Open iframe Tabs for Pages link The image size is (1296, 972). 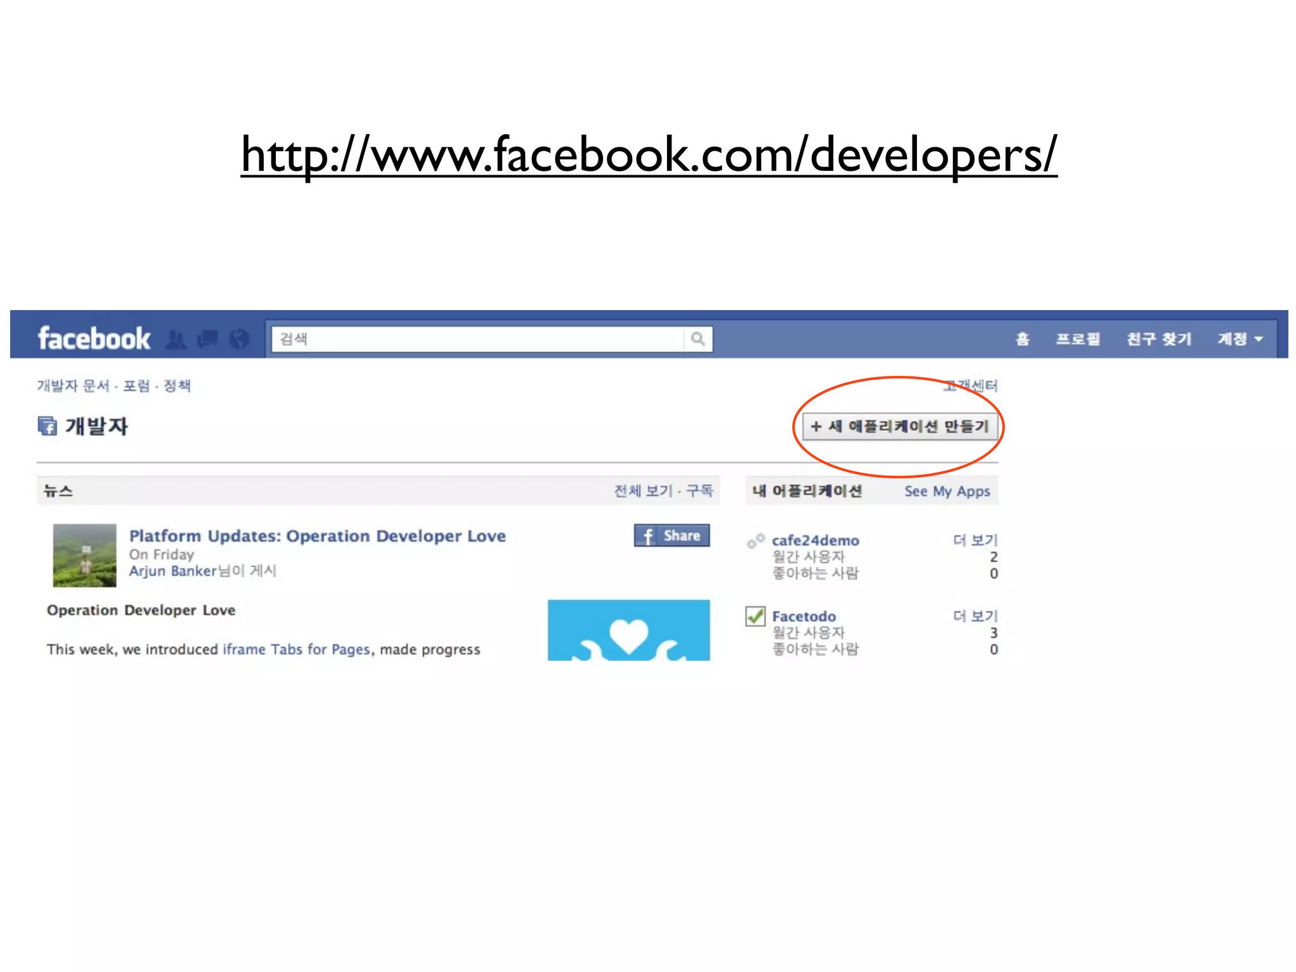coord(296,649)
